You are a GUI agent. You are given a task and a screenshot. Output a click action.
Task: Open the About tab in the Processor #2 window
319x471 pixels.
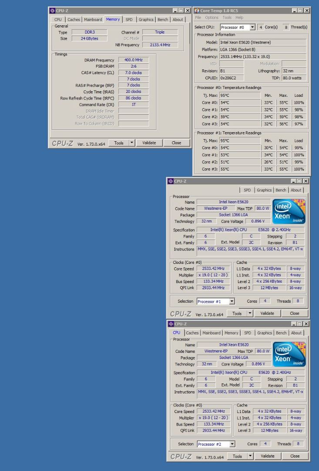(296, 333)
